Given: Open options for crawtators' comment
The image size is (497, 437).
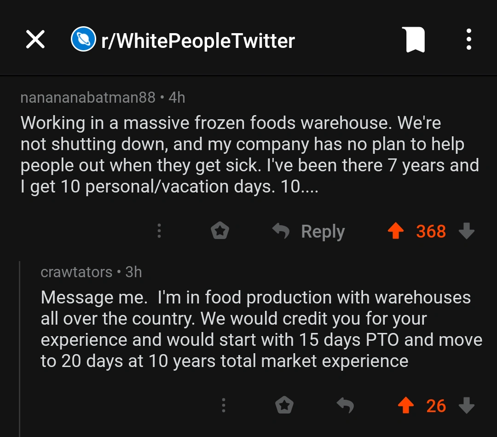Looking at the screenshot, I should click(224, 405).
